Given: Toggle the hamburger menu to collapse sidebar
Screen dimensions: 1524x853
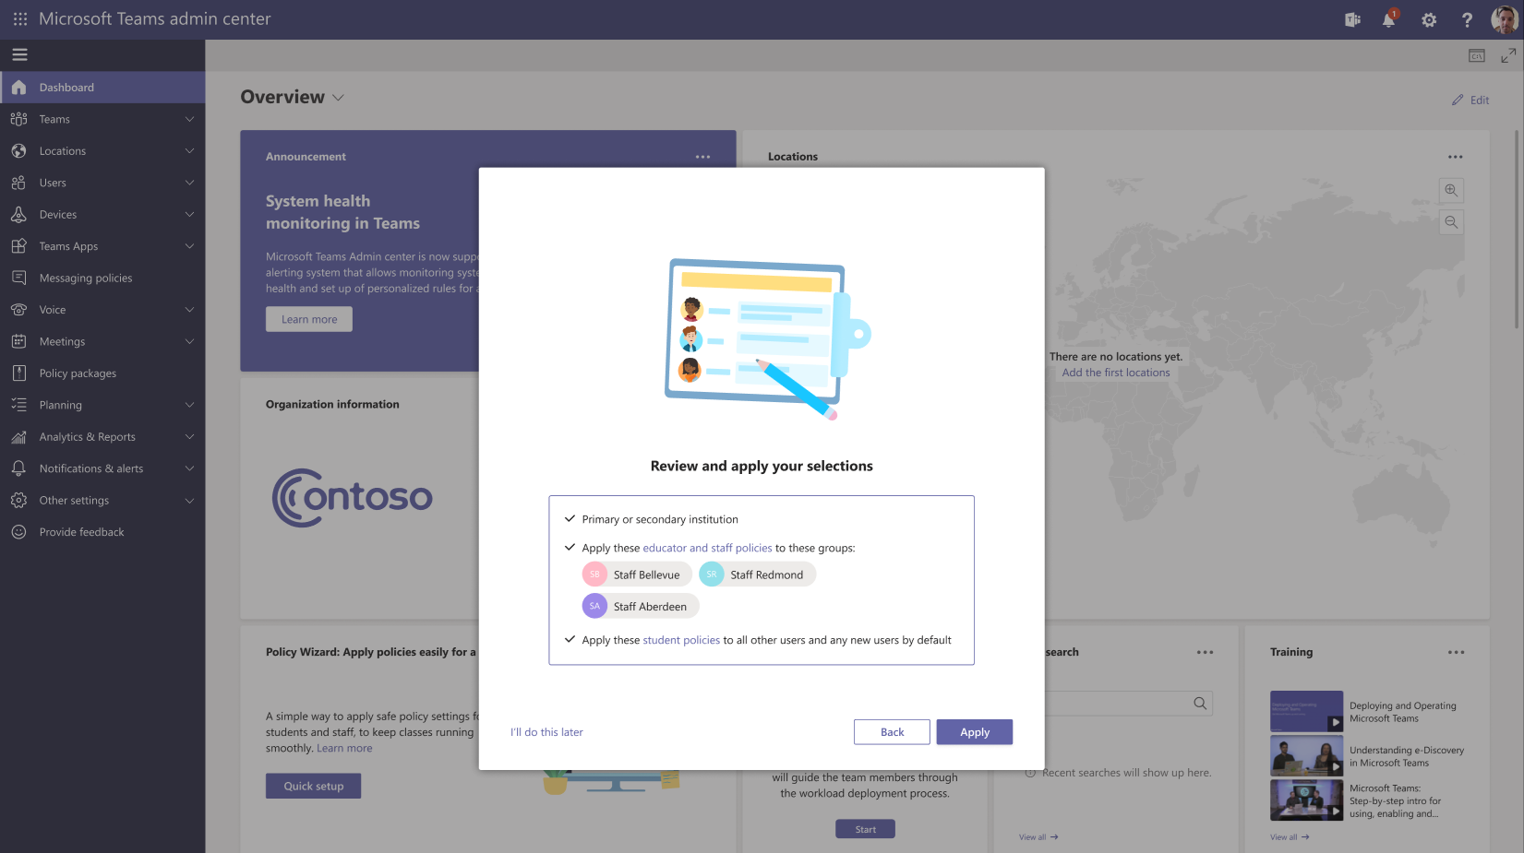Looking at the screenshot, I should [x=19, y=54].
